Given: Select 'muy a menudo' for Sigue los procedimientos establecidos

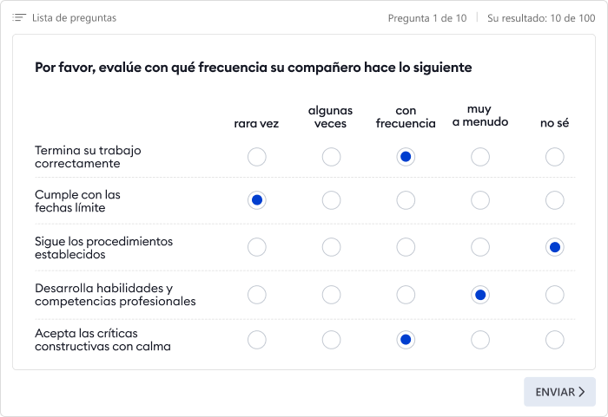Looking at the screenshot, I should pyautogui.click(x=480, y=247).
